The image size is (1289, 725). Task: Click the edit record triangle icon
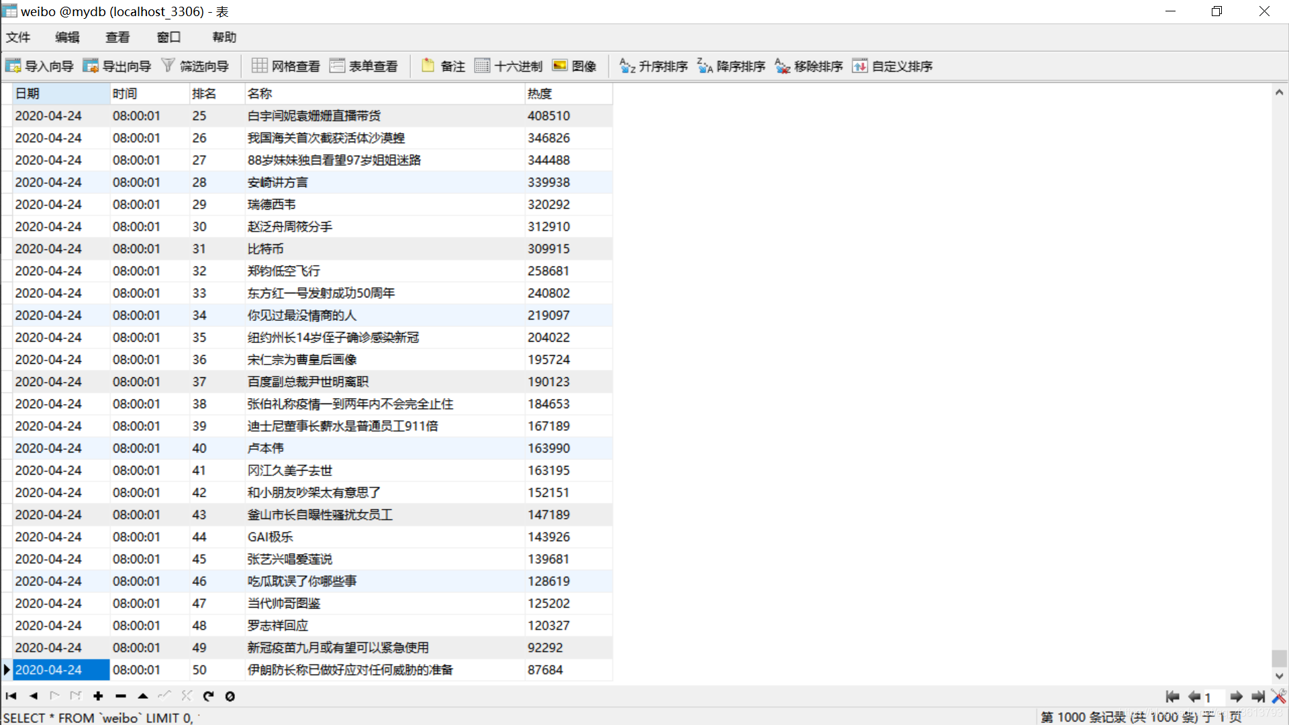[x=143, y=696]
